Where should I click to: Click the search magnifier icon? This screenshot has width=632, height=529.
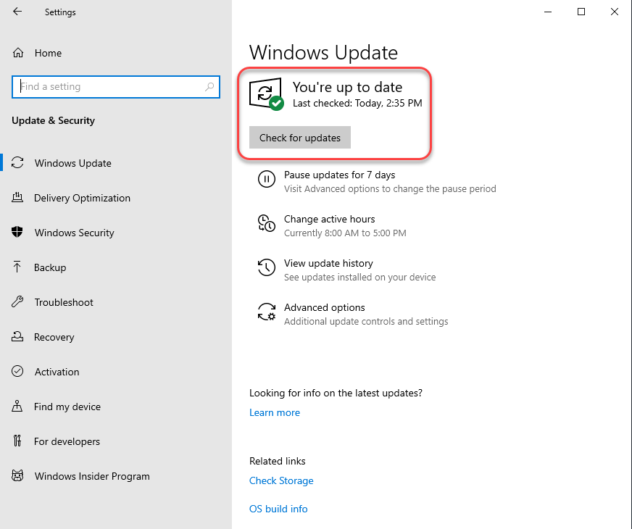point(210,87)
